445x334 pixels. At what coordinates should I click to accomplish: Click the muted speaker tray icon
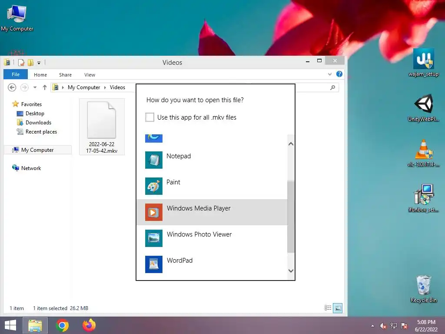383,326
